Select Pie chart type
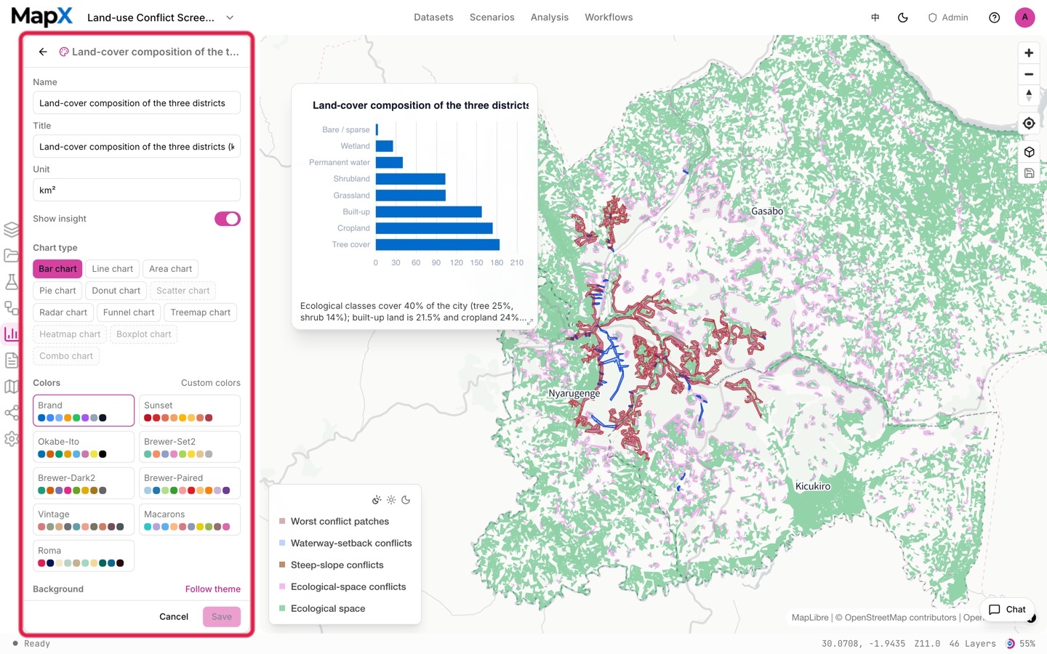 pyautogui.click(x=57, y=291)
